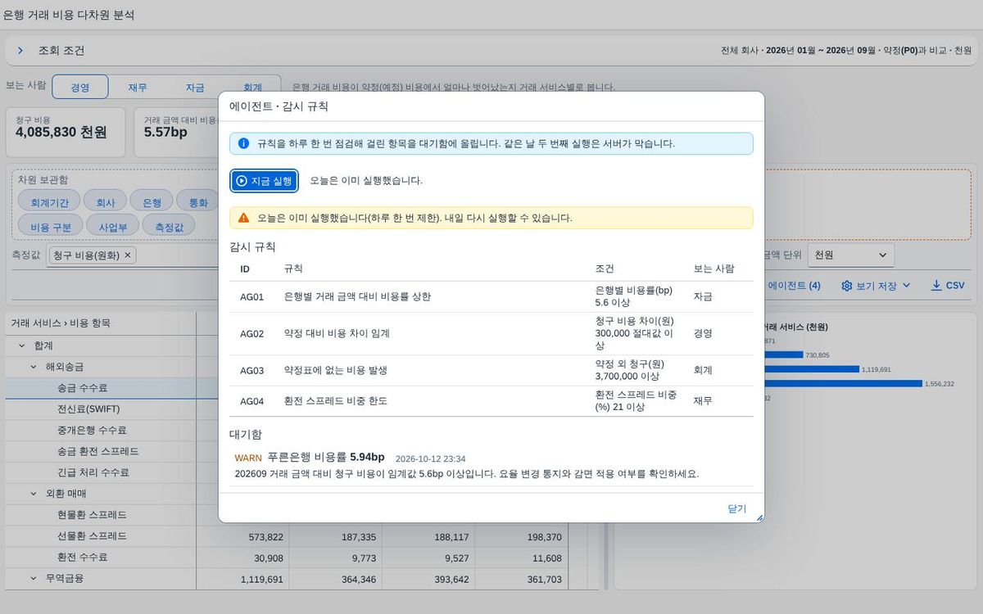Select the 경영 viewer tab

[x=80, y=88]
